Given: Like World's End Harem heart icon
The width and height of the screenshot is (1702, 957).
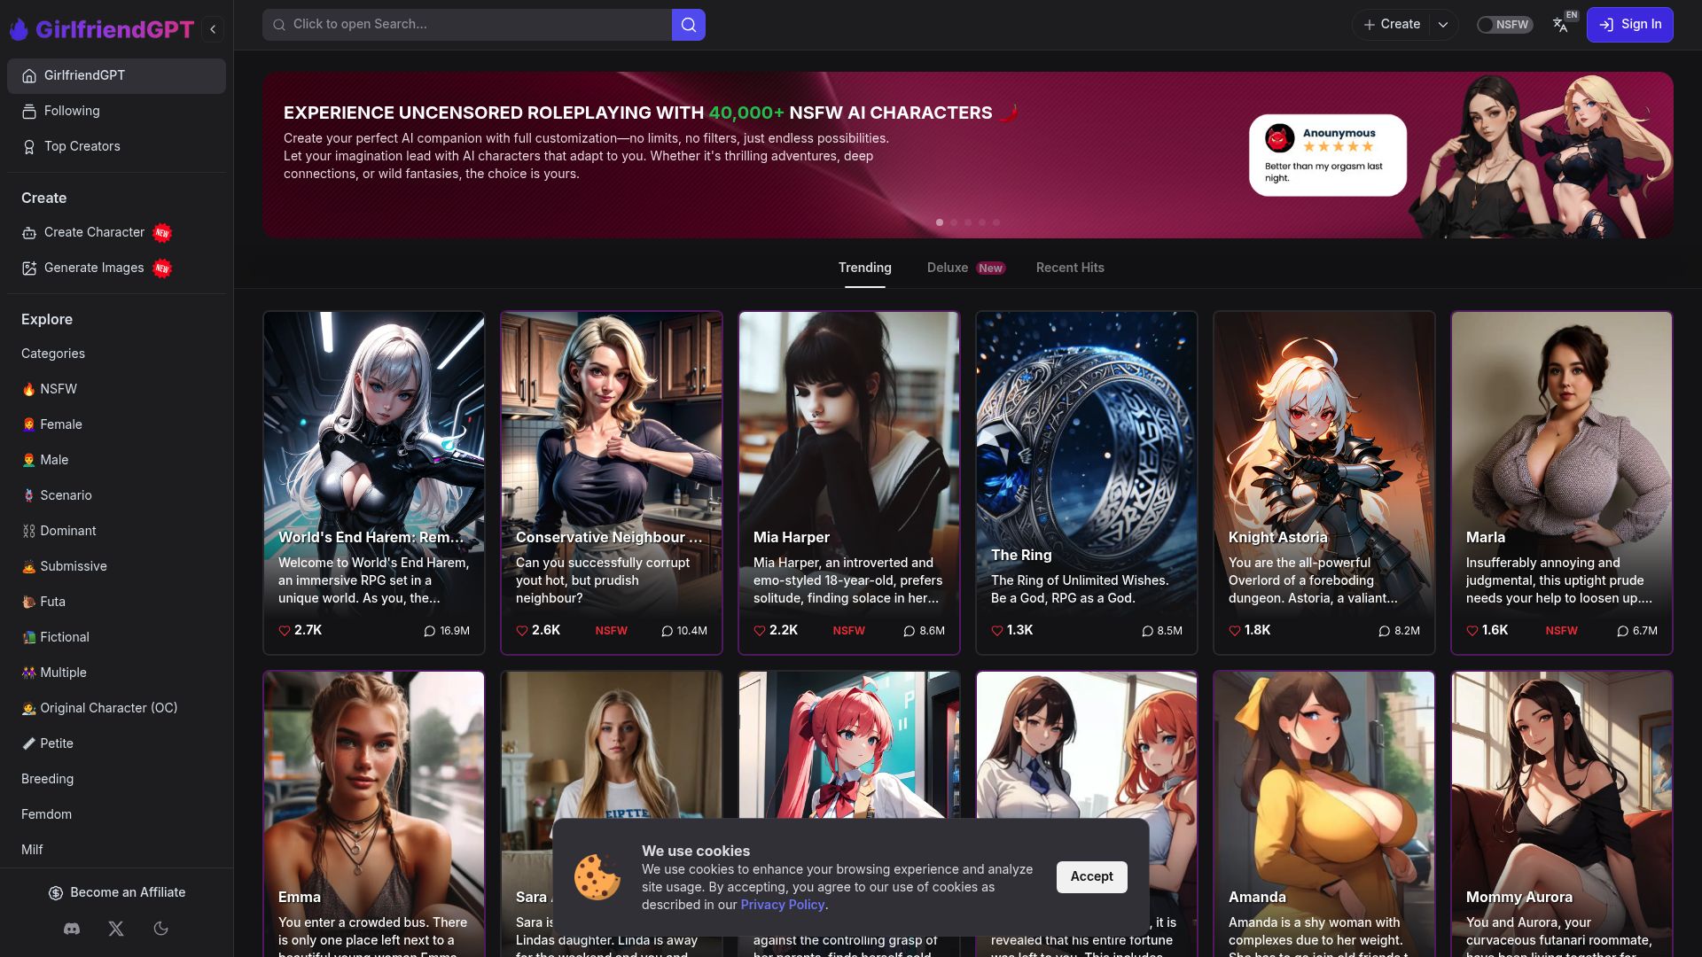Looking at the screenshot, I should tap(285, 631).
